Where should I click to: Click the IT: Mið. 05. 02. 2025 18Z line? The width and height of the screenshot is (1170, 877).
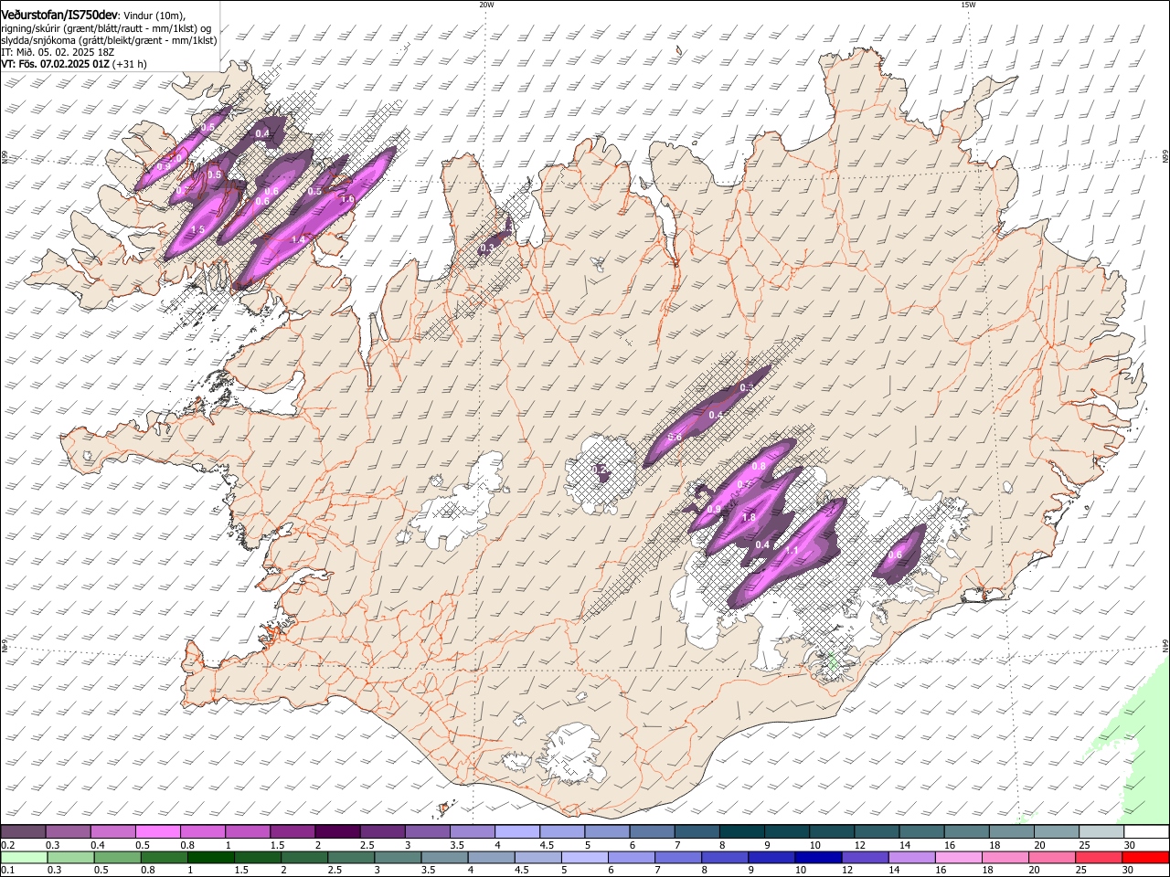[57, 52]
